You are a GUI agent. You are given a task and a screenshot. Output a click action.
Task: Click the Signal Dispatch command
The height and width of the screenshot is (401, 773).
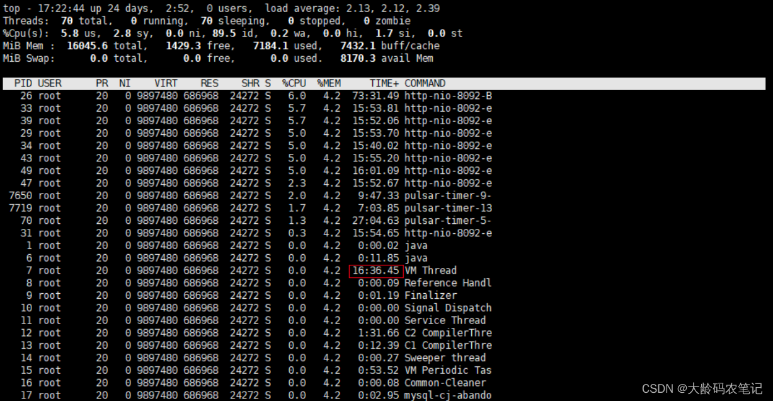pos(448,308)
